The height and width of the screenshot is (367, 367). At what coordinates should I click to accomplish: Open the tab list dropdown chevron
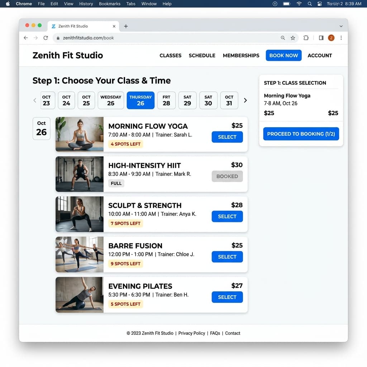click(x=341, y=26)
